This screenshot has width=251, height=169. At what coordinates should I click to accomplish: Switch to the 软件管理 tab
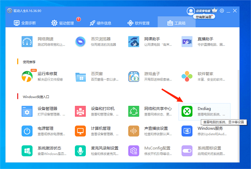click(x=138, y=23)
